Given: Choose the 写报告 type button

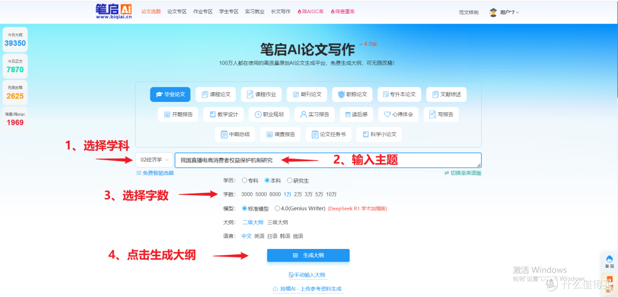Looking at the screenshot, I should pyautogui.click(x=441, y=114).
